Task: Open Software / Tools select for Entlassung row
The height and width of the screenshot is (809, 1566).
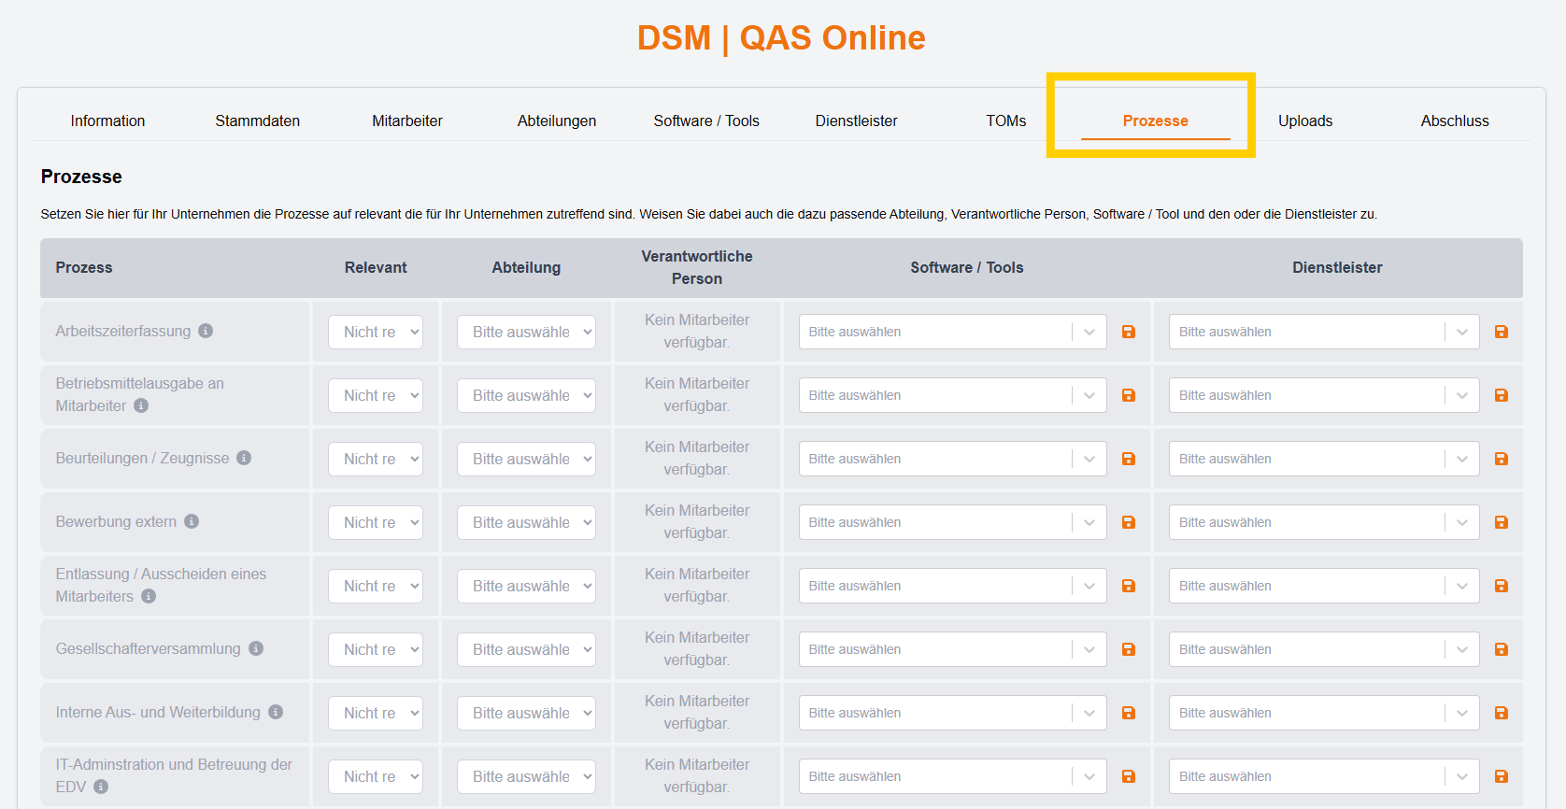Action: [952, 586]
